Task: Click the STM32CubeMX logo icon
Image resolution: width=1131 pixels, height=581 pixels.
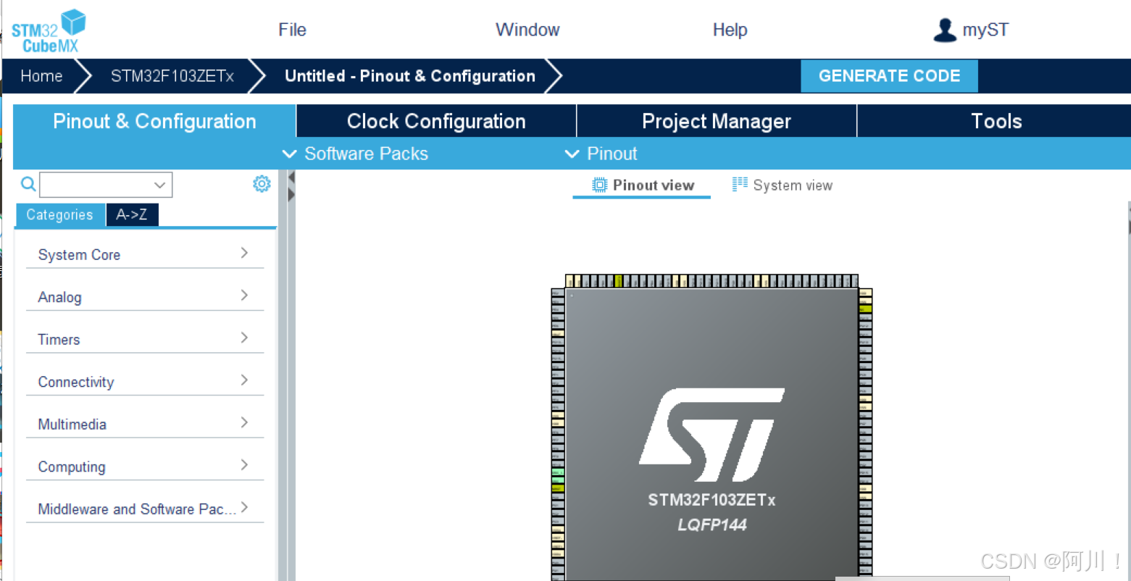Action: [x=48, y=31]
